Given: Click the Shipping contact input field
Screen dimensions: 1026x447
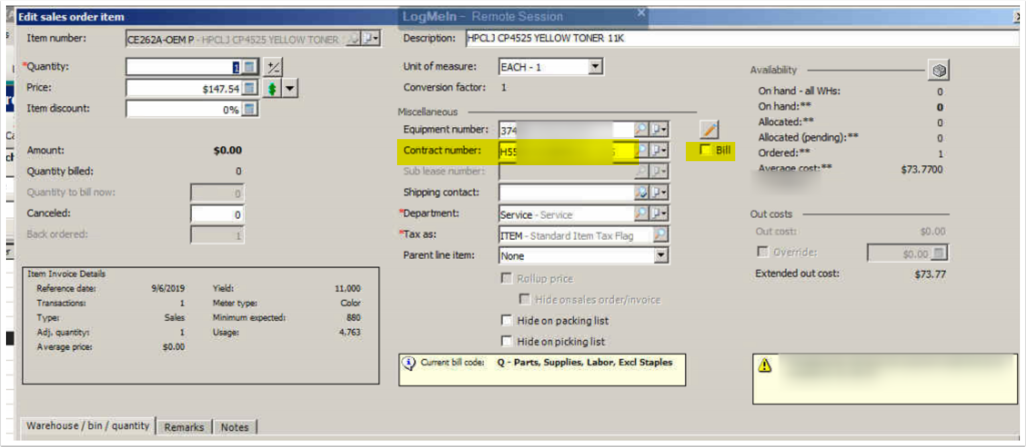Looking at the screenshot, I should (x=566, y=193).
